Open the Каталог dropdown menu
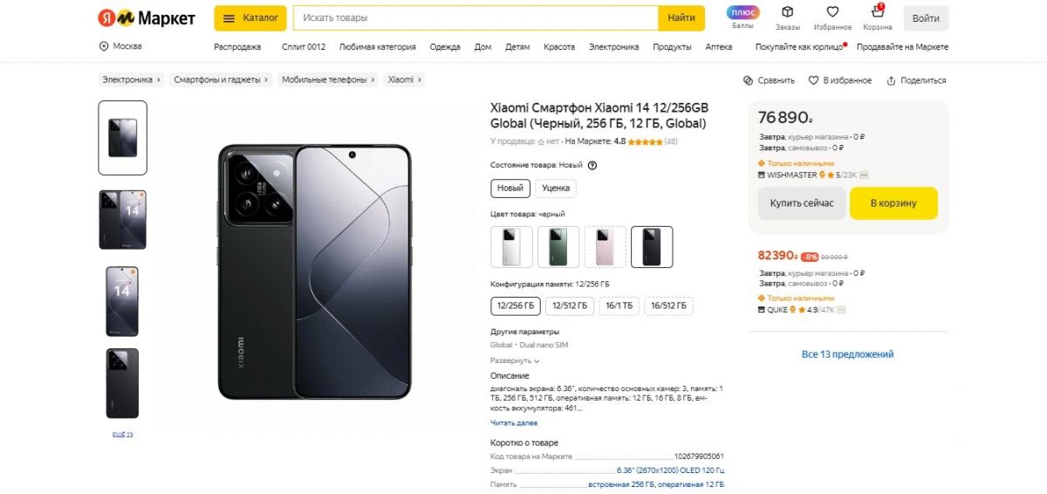Screen dimensions: 1047x494 pos(250,17)
